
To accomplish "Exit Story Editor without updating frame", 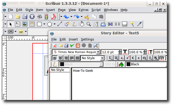I will [x=78, y=45].
